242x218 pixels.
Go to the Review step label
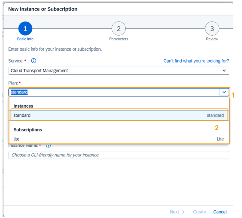tap(212, 39)
